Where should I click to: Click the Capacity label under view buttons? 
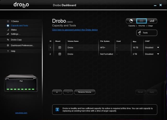point(132,26)
